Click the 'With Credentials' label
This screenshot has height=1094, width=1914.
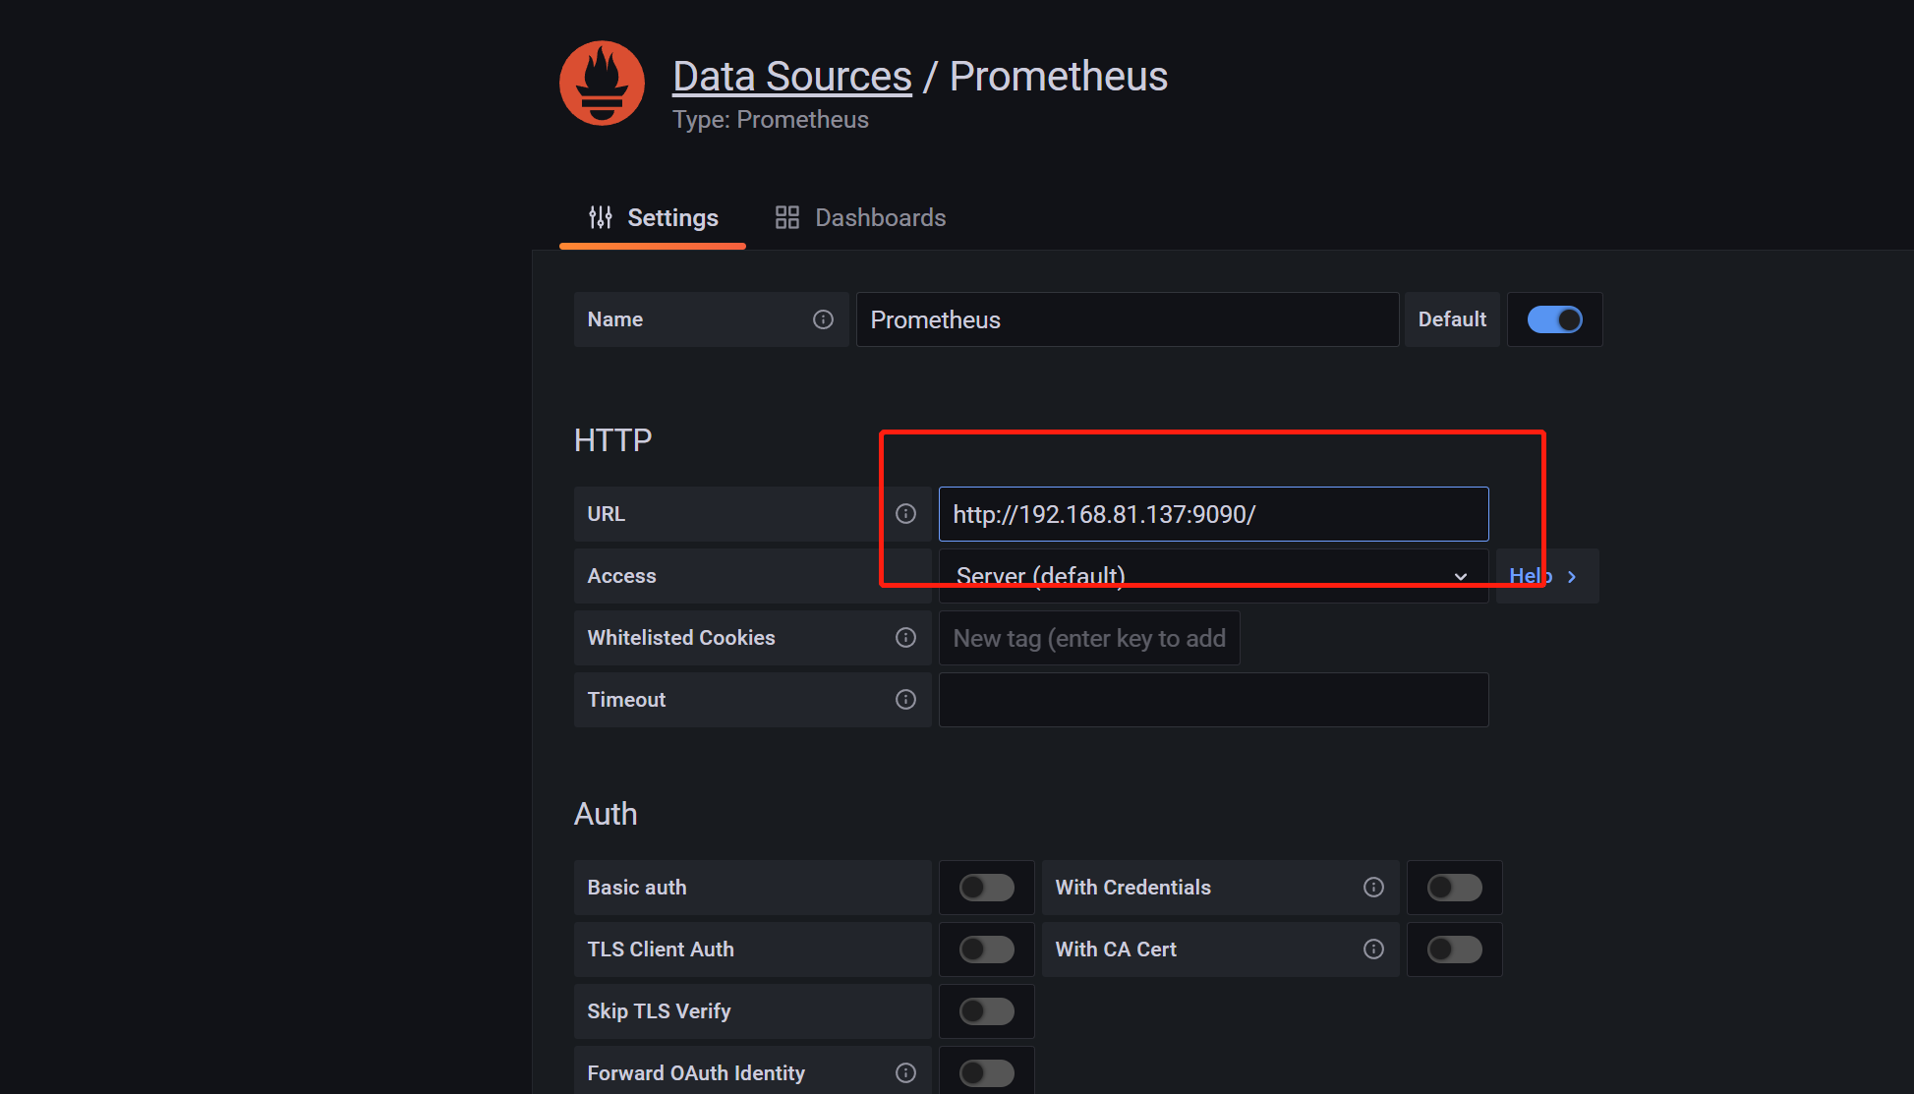tap(1133, 888)
